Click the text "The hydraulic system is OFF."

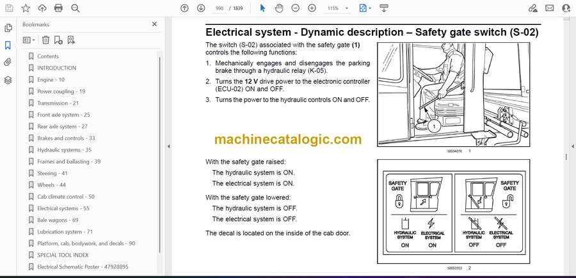[x=255, y=208]
